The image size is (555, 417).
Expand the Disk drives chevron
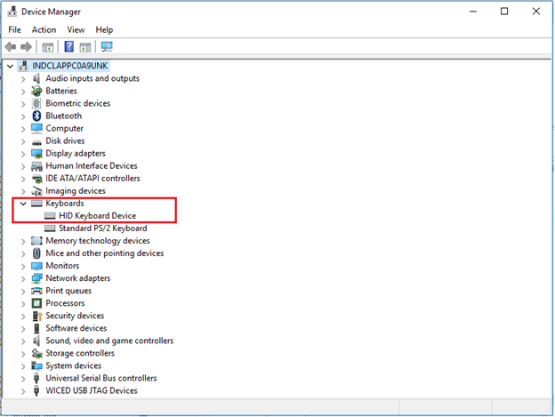point(23,141)
